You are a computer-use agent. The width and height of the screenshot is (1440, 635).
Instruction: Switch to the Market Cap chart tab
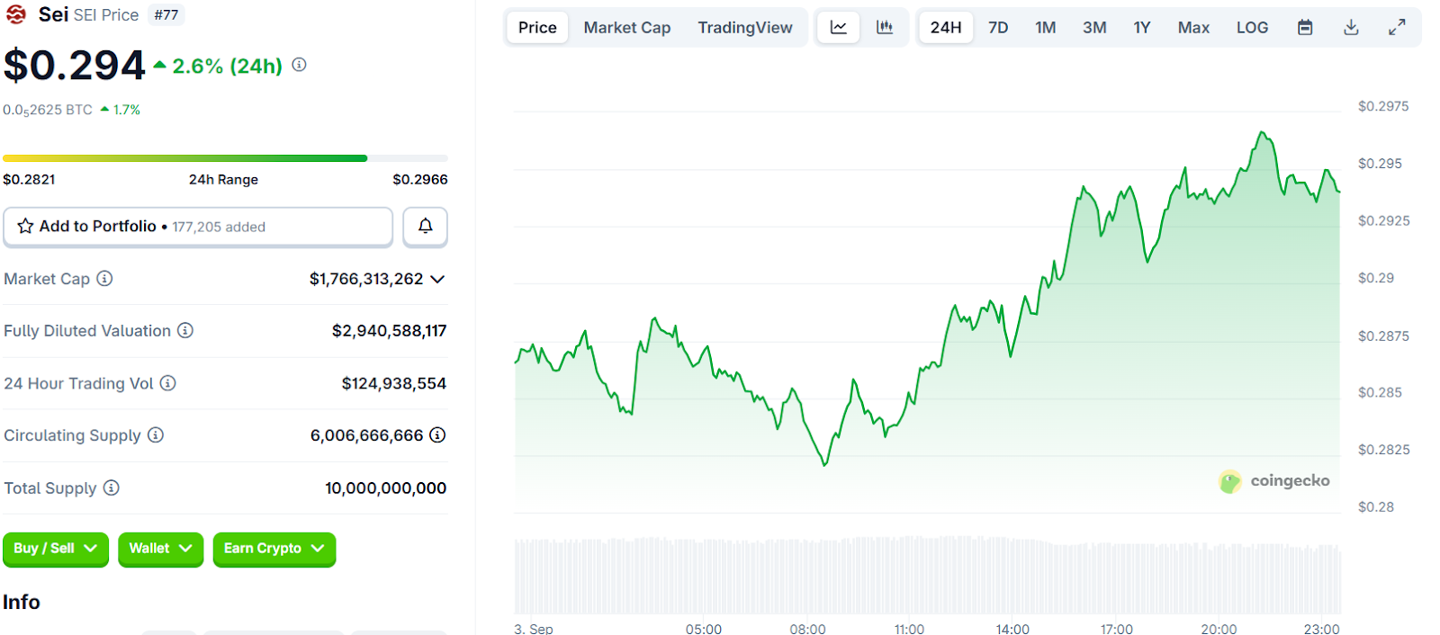click(626, 28)
